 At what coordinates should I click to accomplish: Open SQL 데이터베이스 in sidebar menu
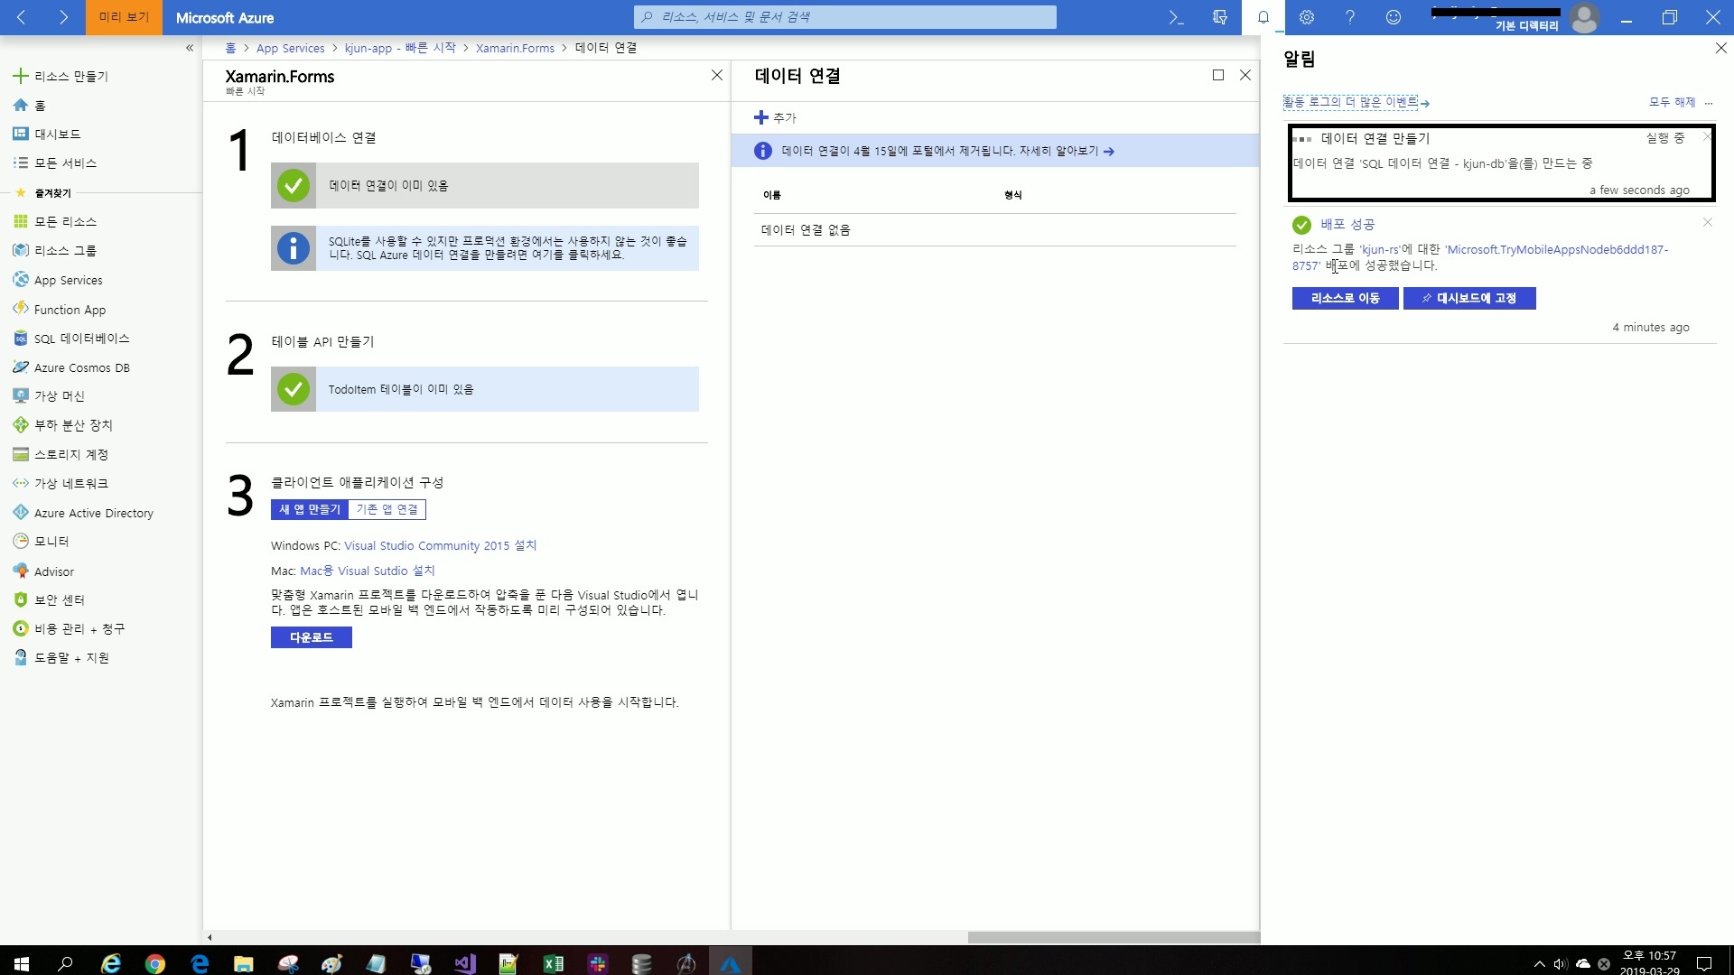click(81, 339)
